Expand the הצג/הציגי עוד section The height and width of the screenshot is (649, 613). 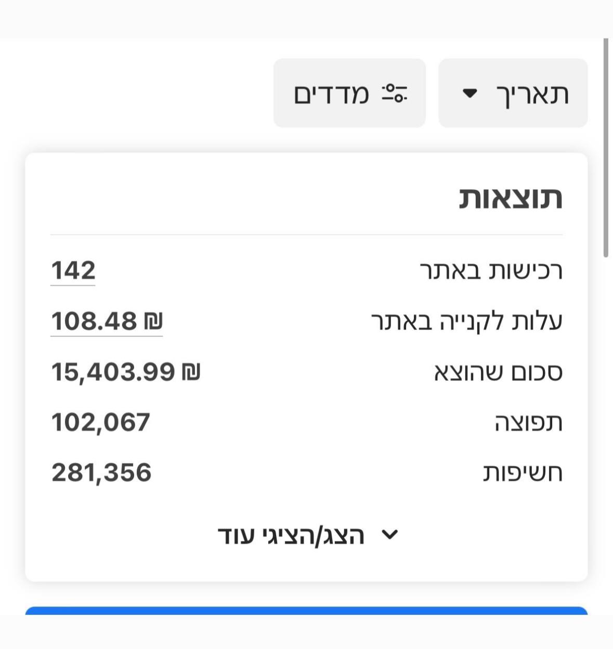click(x=291, y=535)
